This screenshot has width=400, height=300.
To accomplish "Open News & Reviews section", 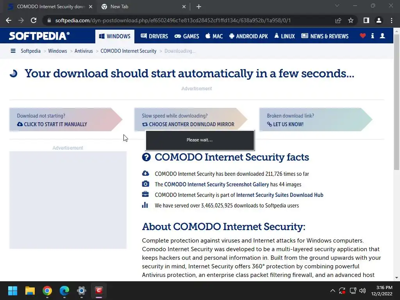I will click(x=325, y=36).
